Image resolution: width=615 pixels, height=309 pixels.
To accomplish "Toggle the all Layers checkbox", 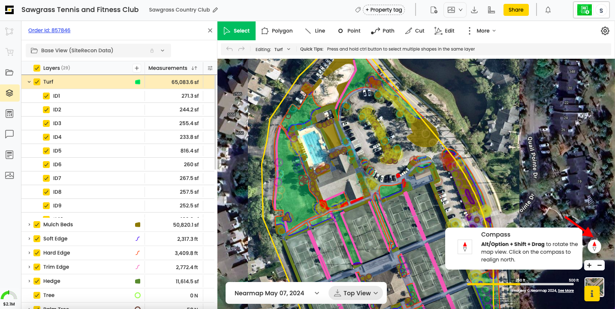I will [x=37, y=68].
